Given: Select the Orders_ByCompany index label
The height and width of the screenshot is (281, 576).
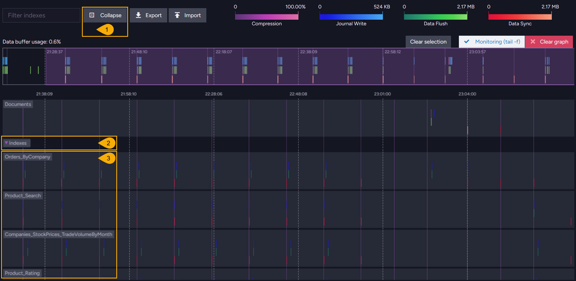Looking at the screenshot, I should click(x=28, y=157).
